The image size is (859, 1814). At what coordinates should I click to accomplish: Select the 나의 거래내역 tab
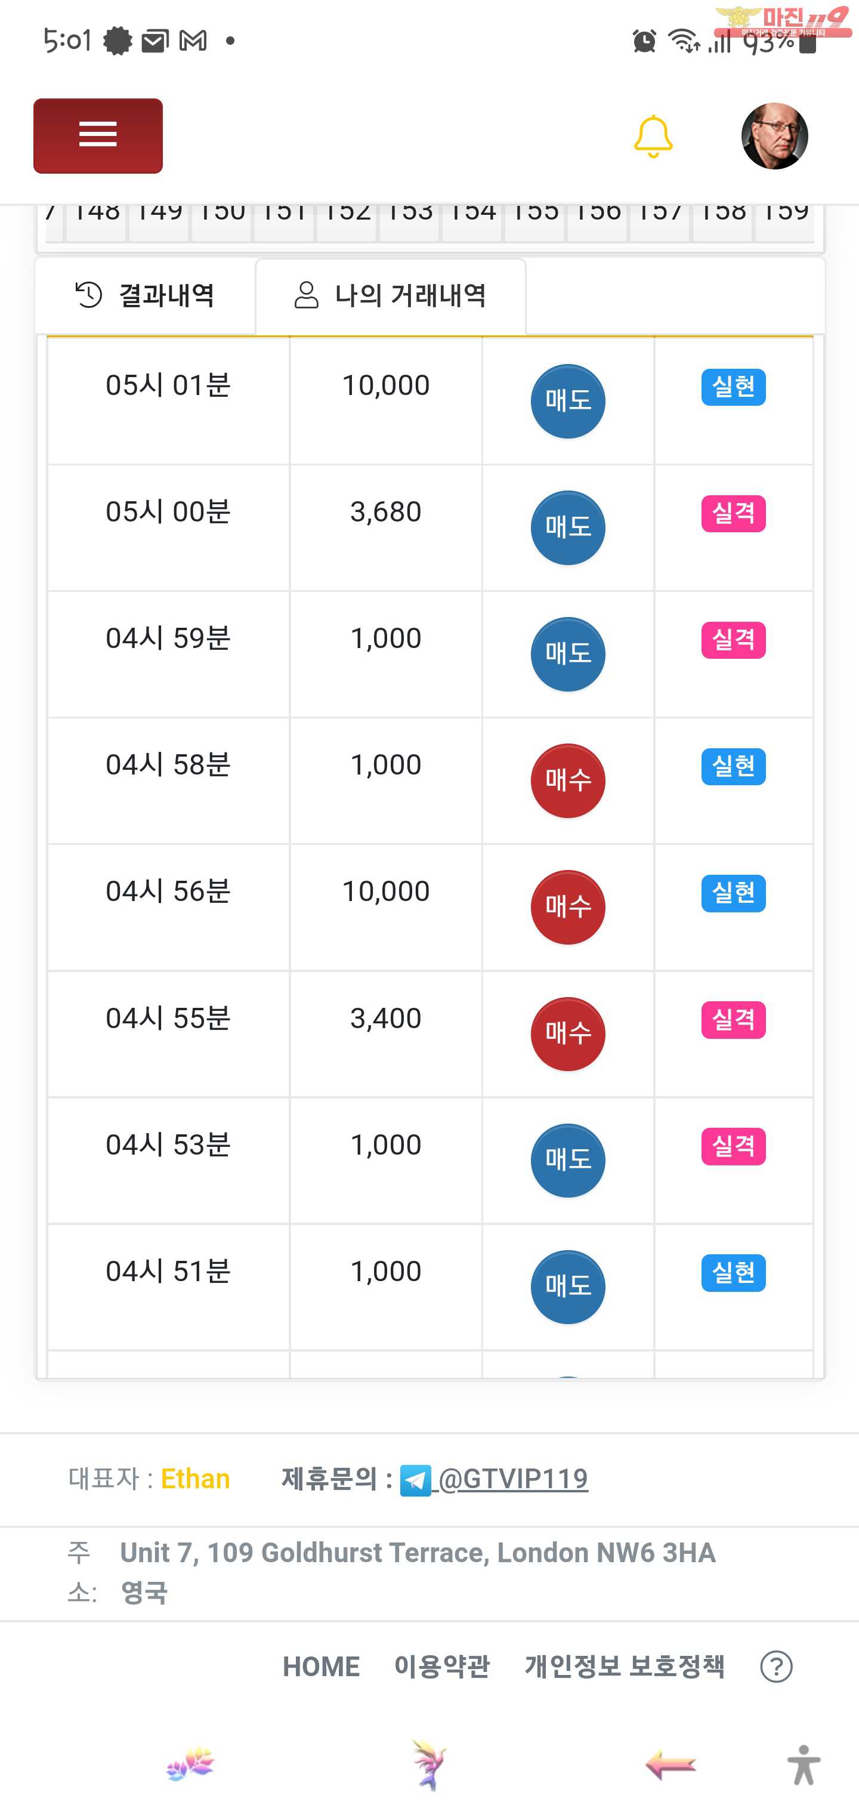click(x=391, y=296)
